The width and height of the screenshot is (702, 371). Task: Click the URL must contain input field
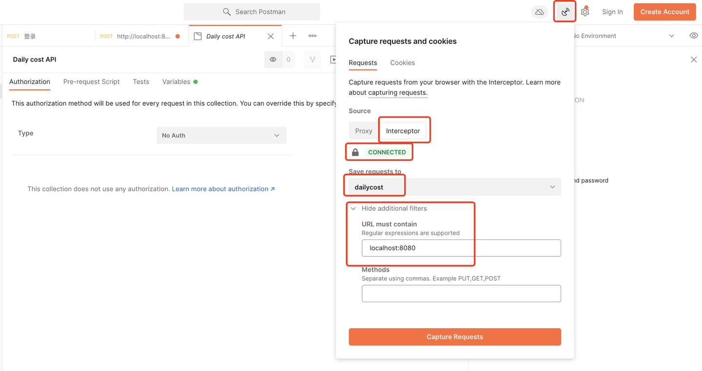(x=461, y=248)
